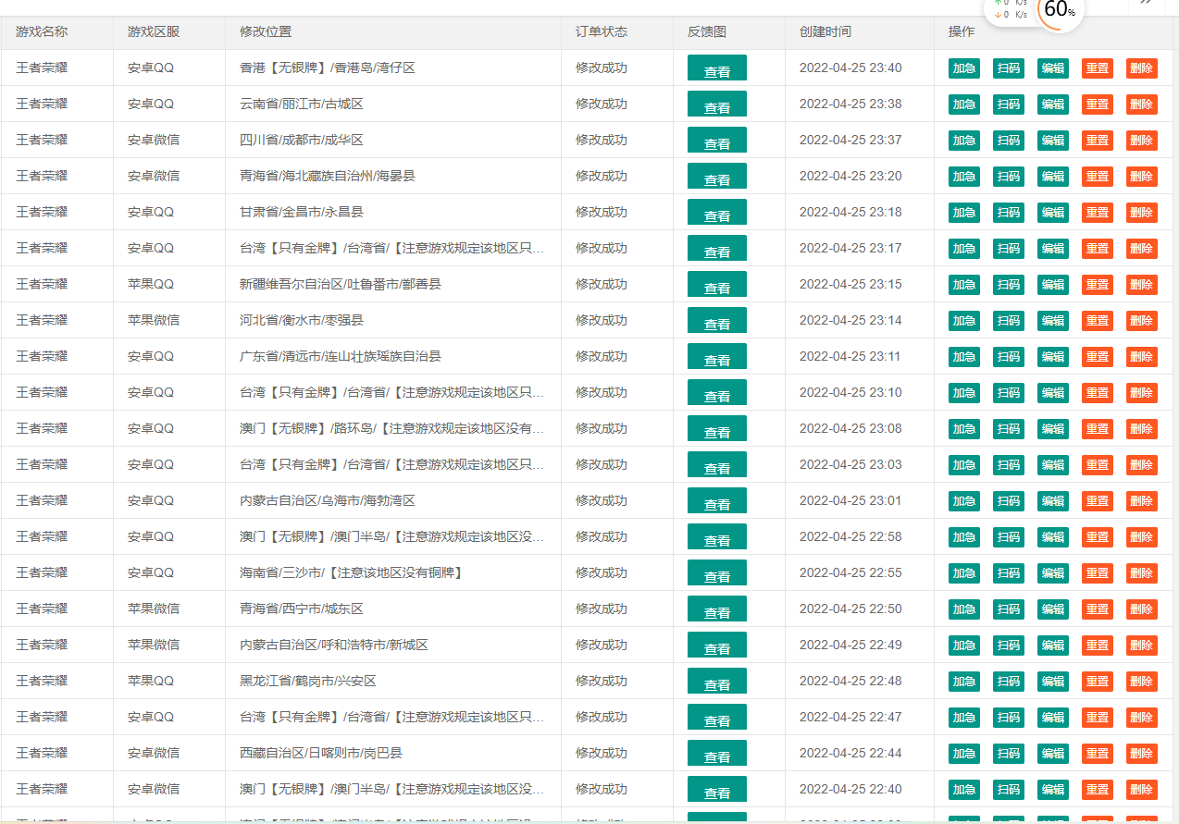Click 扫码 on the 云南省/丽江市/古城区 row

1008,105
